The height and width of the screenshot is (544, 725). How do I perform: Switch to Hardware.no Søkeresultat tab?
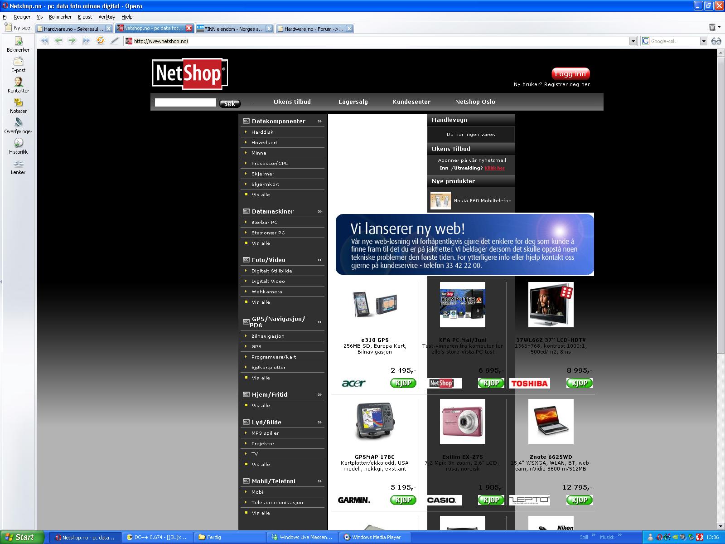(x=73, y=29)
